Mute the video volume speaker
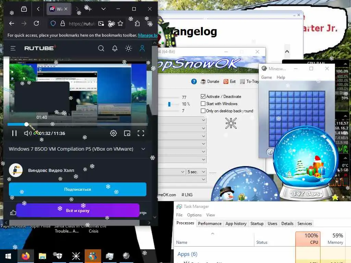The height and width of the screenshot is (263, 351). 28,133
